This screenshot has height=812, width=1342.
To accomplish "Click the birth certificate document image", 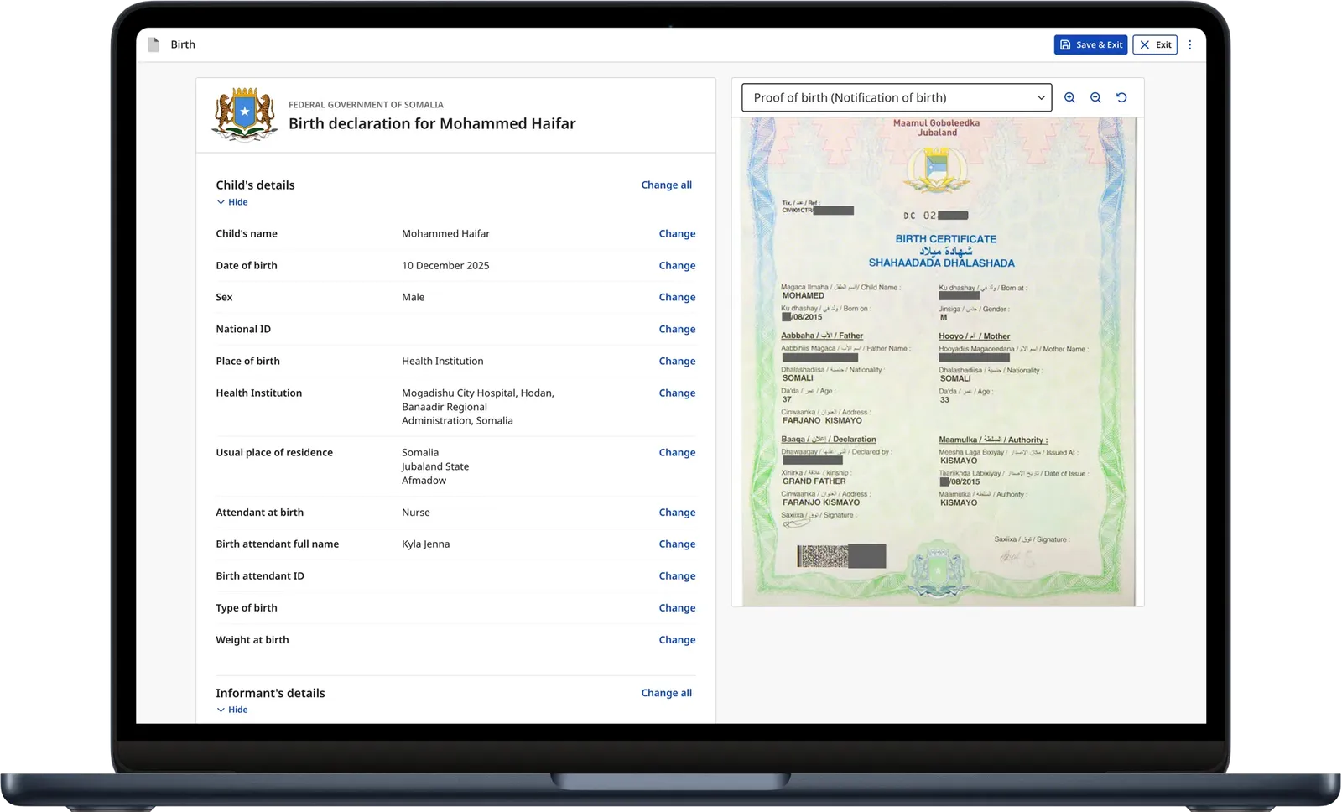I will coord(939,362).
